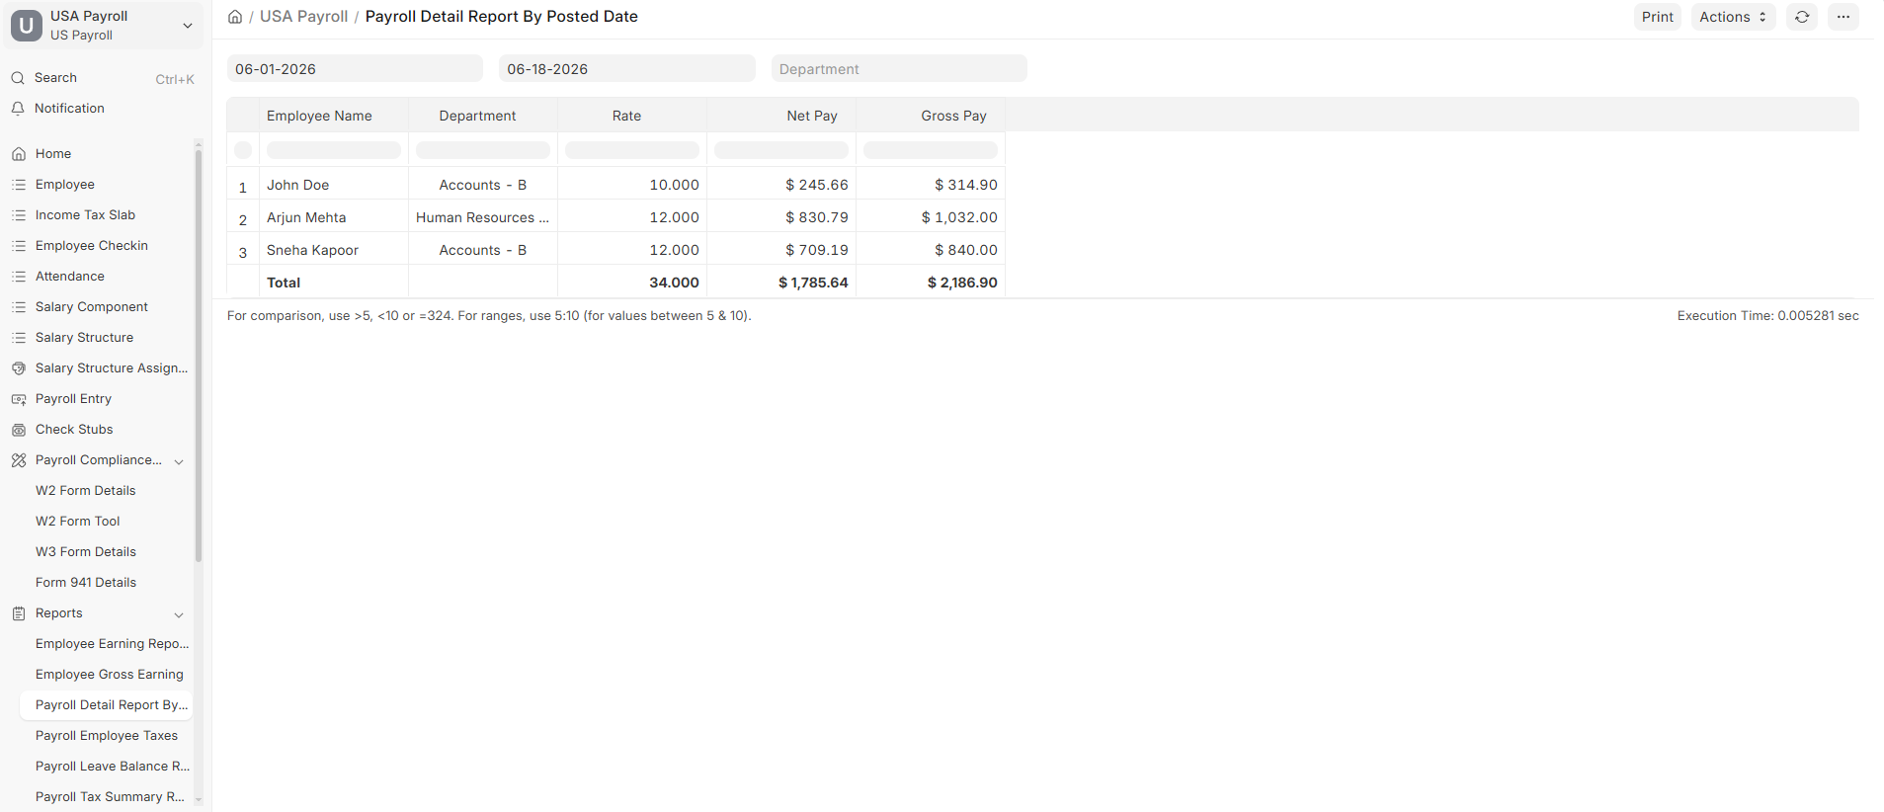The width and height of the screenshot is (1884, 812).
Task: Click the sidebar vertical scrollbar
Action: [199, 356]
